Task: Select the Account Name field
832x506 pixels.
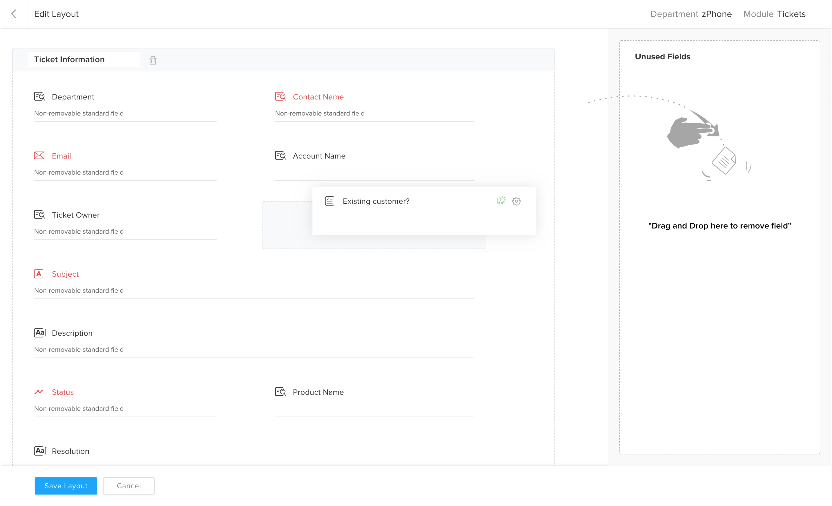Action: tap(319, 156)
